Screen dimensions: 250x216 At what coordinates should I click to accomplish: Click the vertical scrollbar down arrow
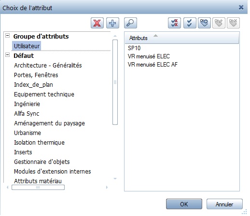click(x=115, y=178)
